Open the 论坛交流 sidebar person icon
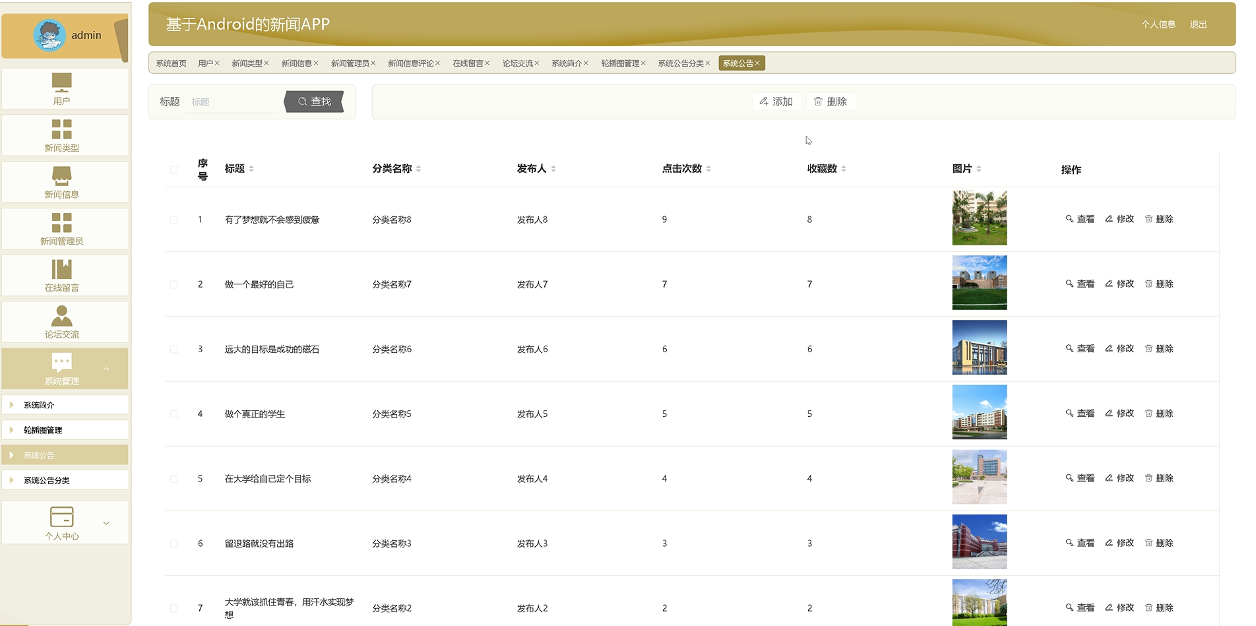 coord(61,316)
